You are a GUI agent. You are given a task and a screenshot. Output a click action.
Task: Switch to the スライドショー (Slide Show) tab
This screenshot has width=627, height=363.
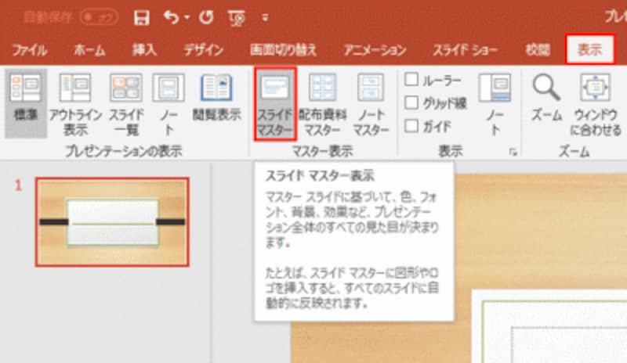click(466, 50)
